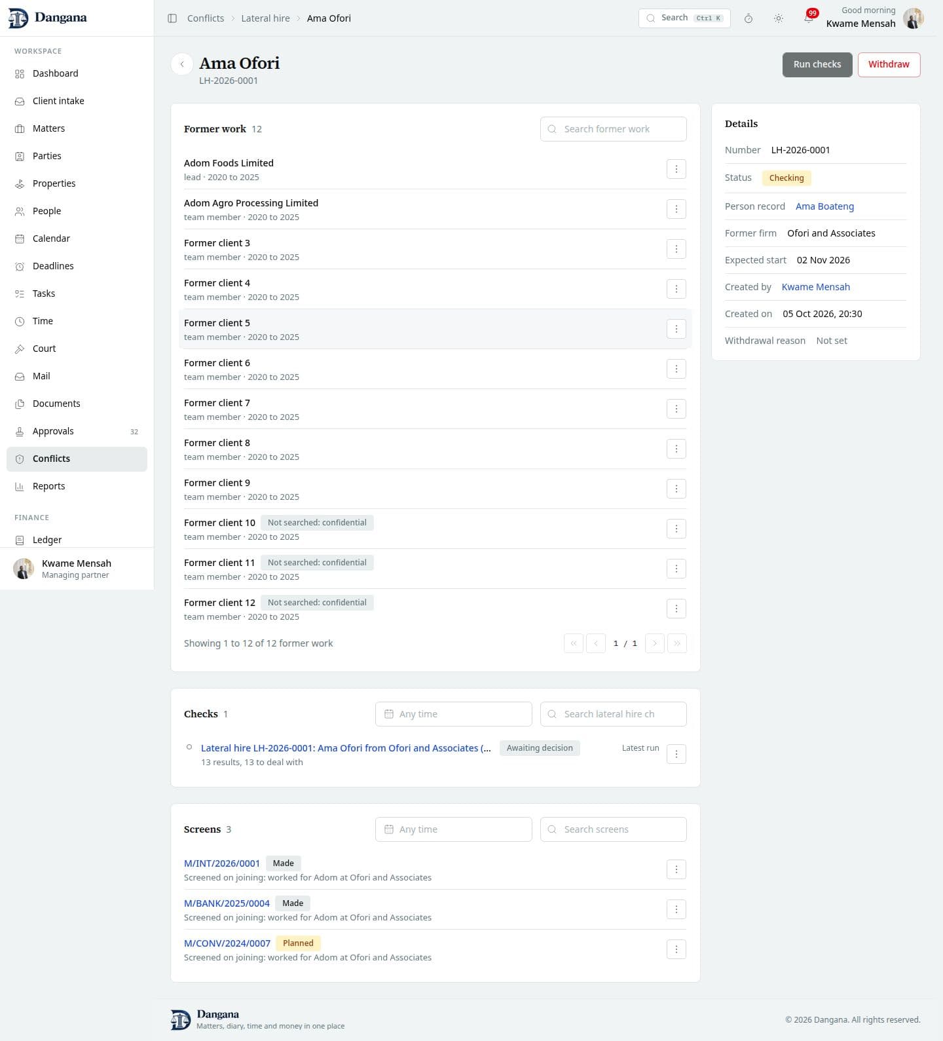Image resolution: width=943 pixels, height=1041 pixels.
Task: Open Client intake from the sidebar
Action: [x=77, y=101]
